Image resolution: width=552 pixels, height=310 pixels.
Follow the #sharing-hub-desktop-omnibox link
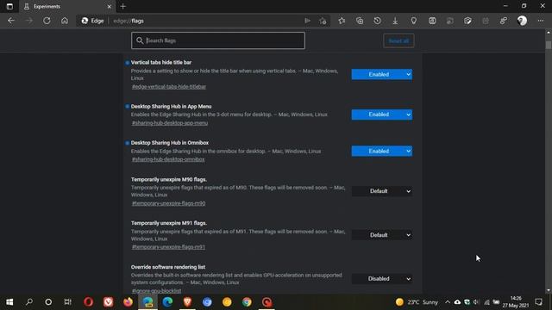click(168, 159)
